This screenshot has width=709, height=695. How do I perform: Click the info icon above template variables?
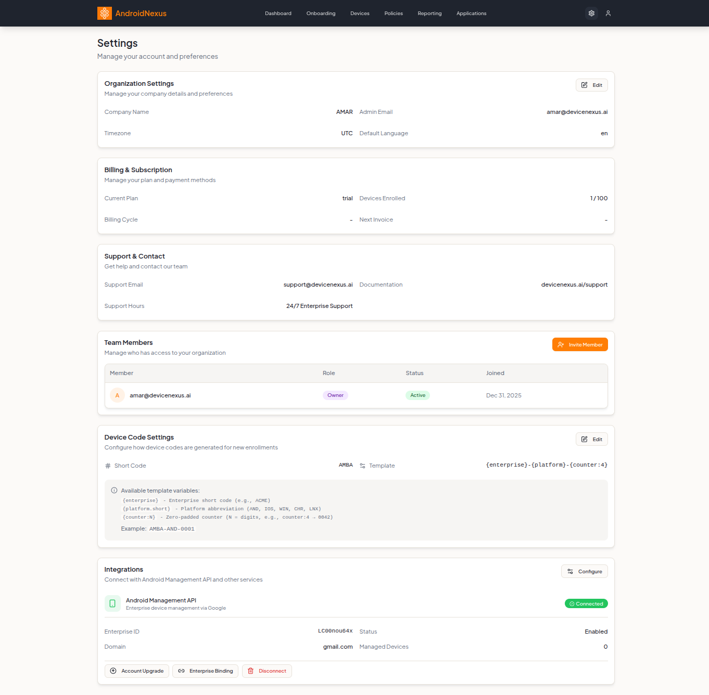pos(114,490)
